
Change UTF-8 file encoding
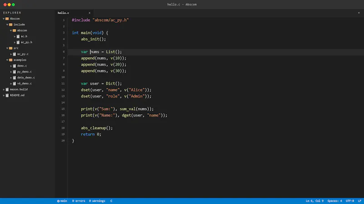point(350,201)
